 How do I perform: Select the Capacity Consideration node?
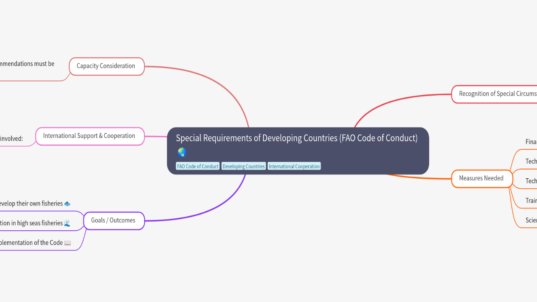click(106, 66)
